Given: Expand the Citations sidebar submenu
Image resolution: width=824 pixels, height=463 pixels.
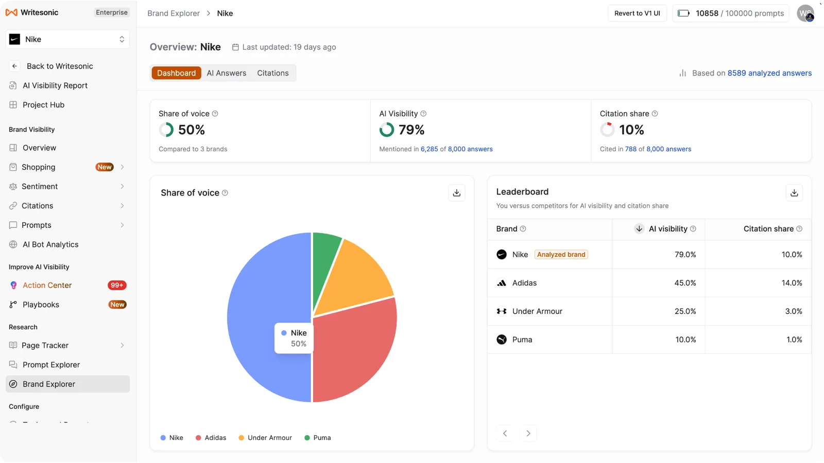Looking at the screenshot, I should 122,206.
